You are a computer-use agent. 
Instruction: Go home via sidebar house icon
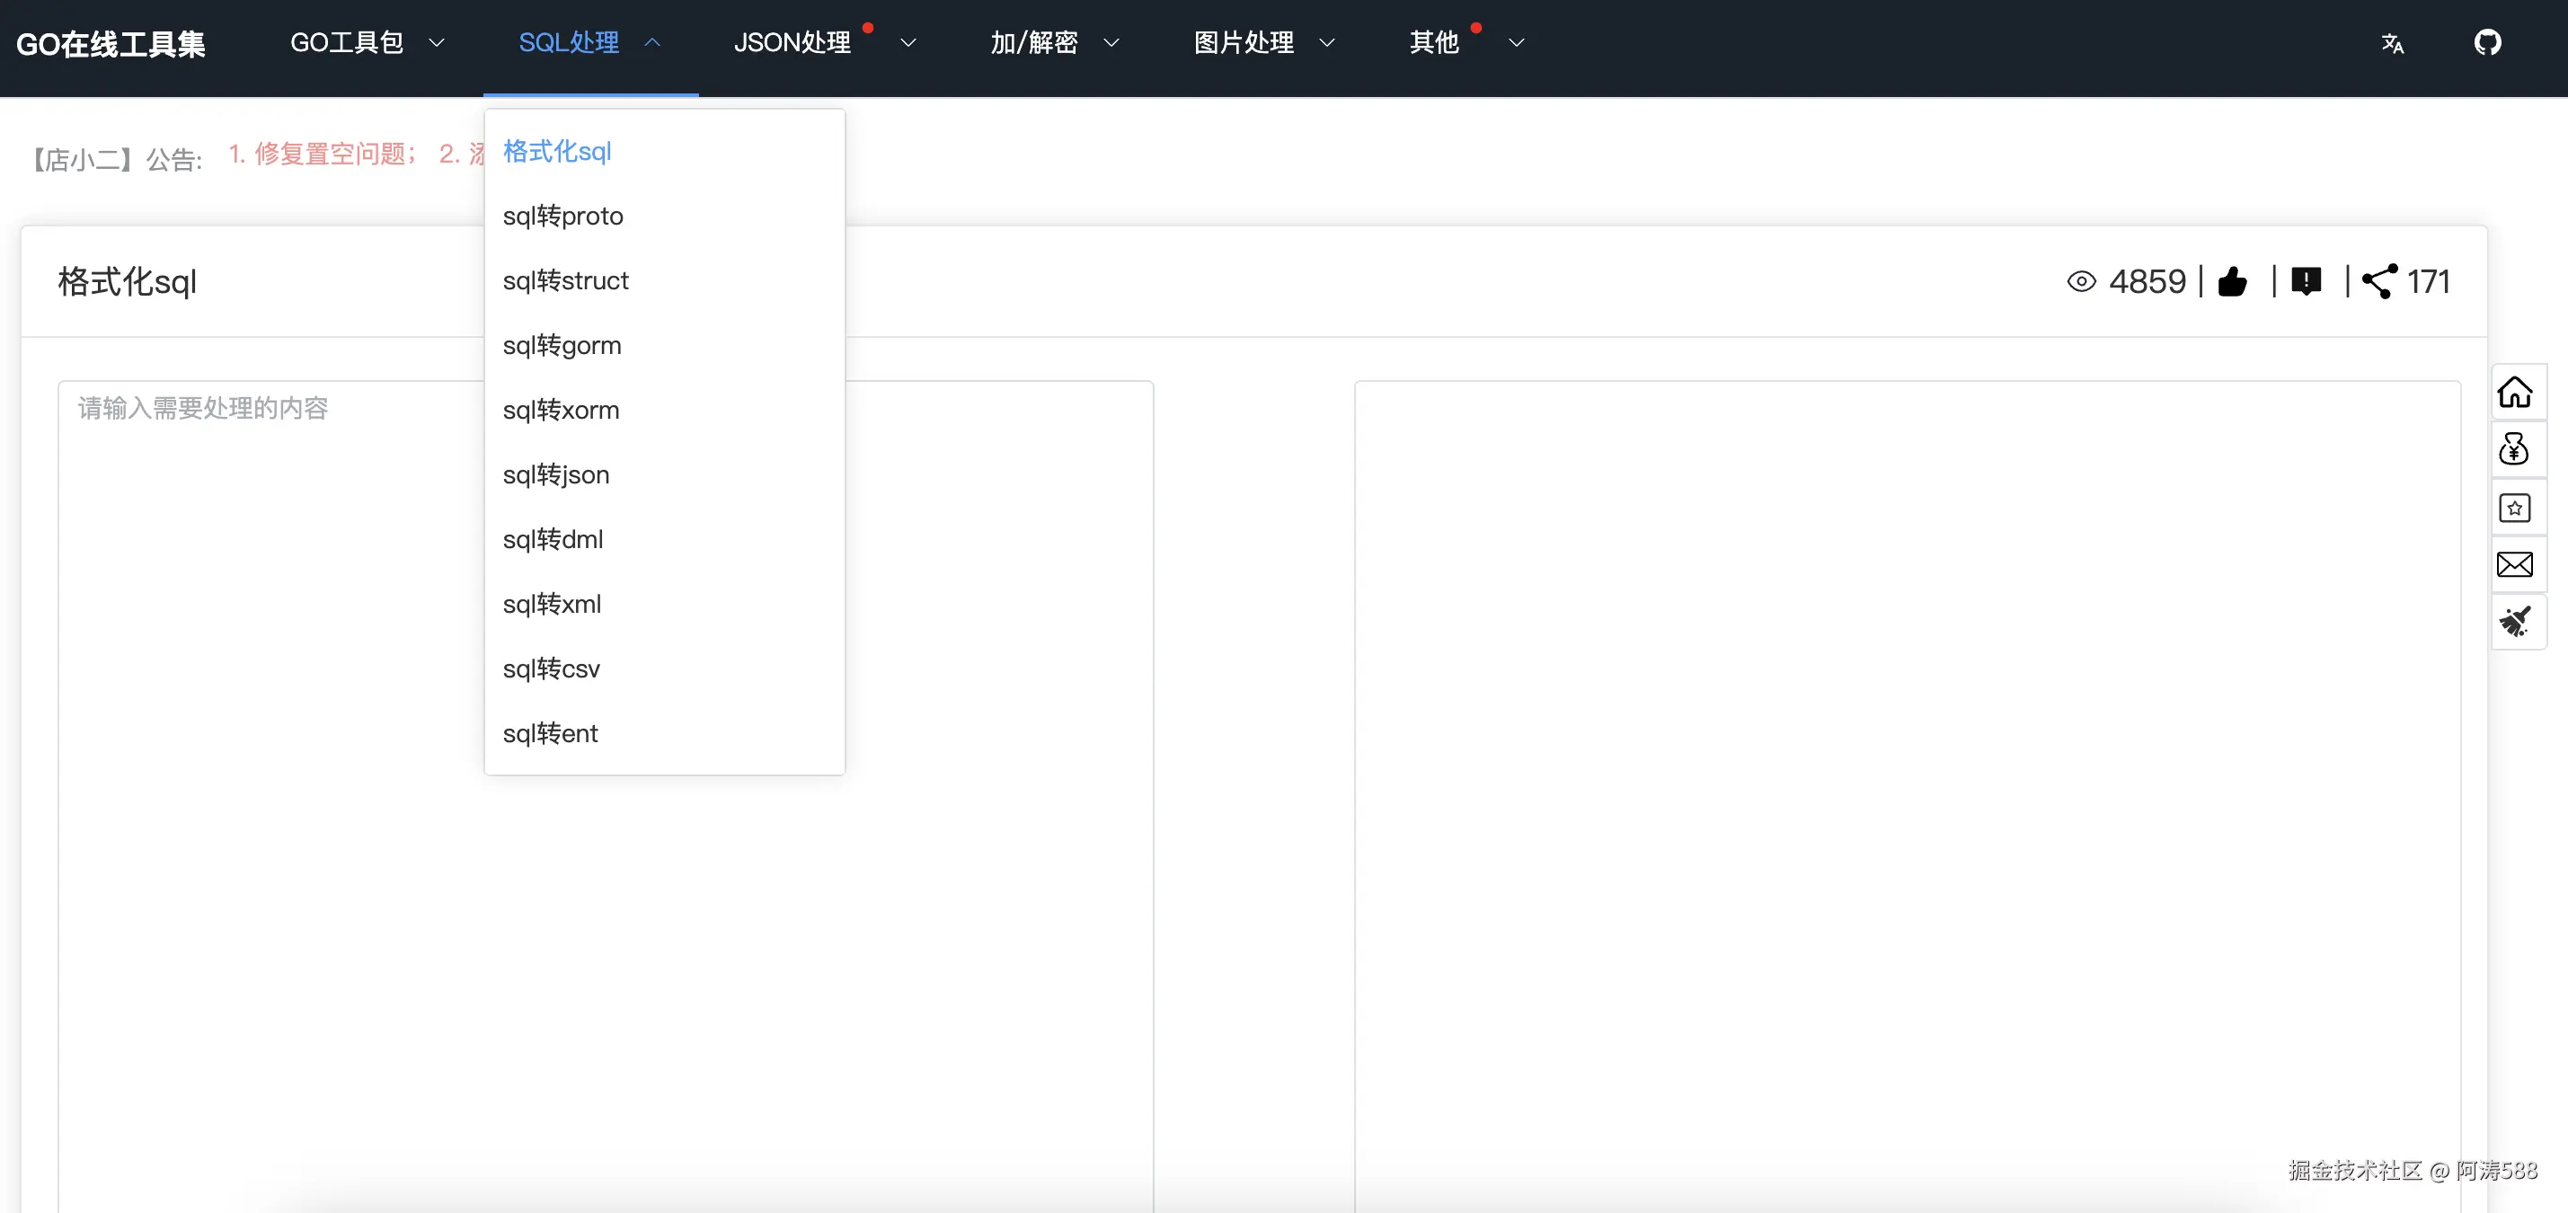pos(2514,393)
